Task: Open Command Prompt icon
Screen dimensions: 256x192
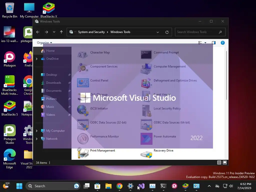Action: click(146, 54)
